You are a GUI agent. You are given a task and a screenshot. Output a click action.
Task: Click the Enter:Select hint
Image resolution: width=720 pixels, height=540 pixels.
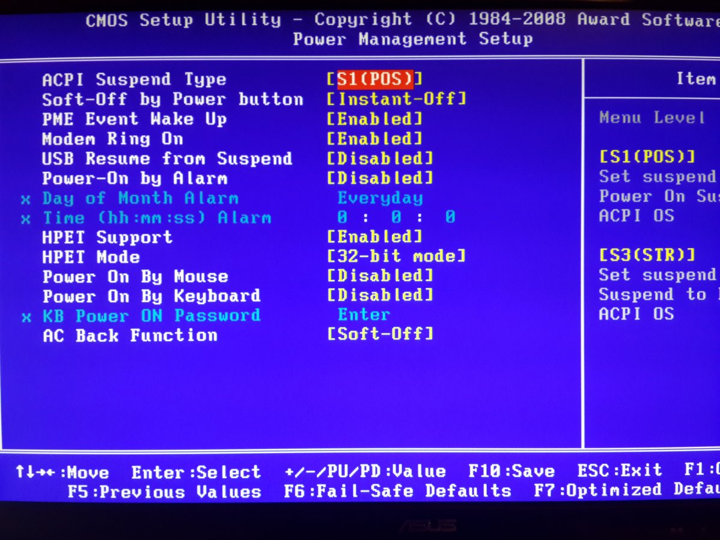[x=196, y=472]
